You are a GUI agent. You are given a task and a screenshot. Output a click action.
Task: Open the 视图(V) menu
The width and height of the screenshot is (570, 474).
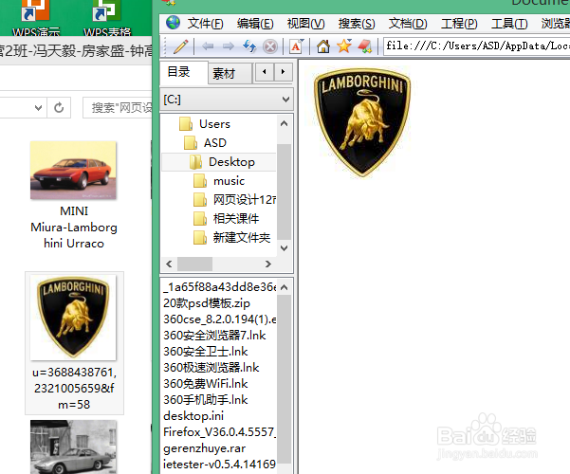(305, 24)
